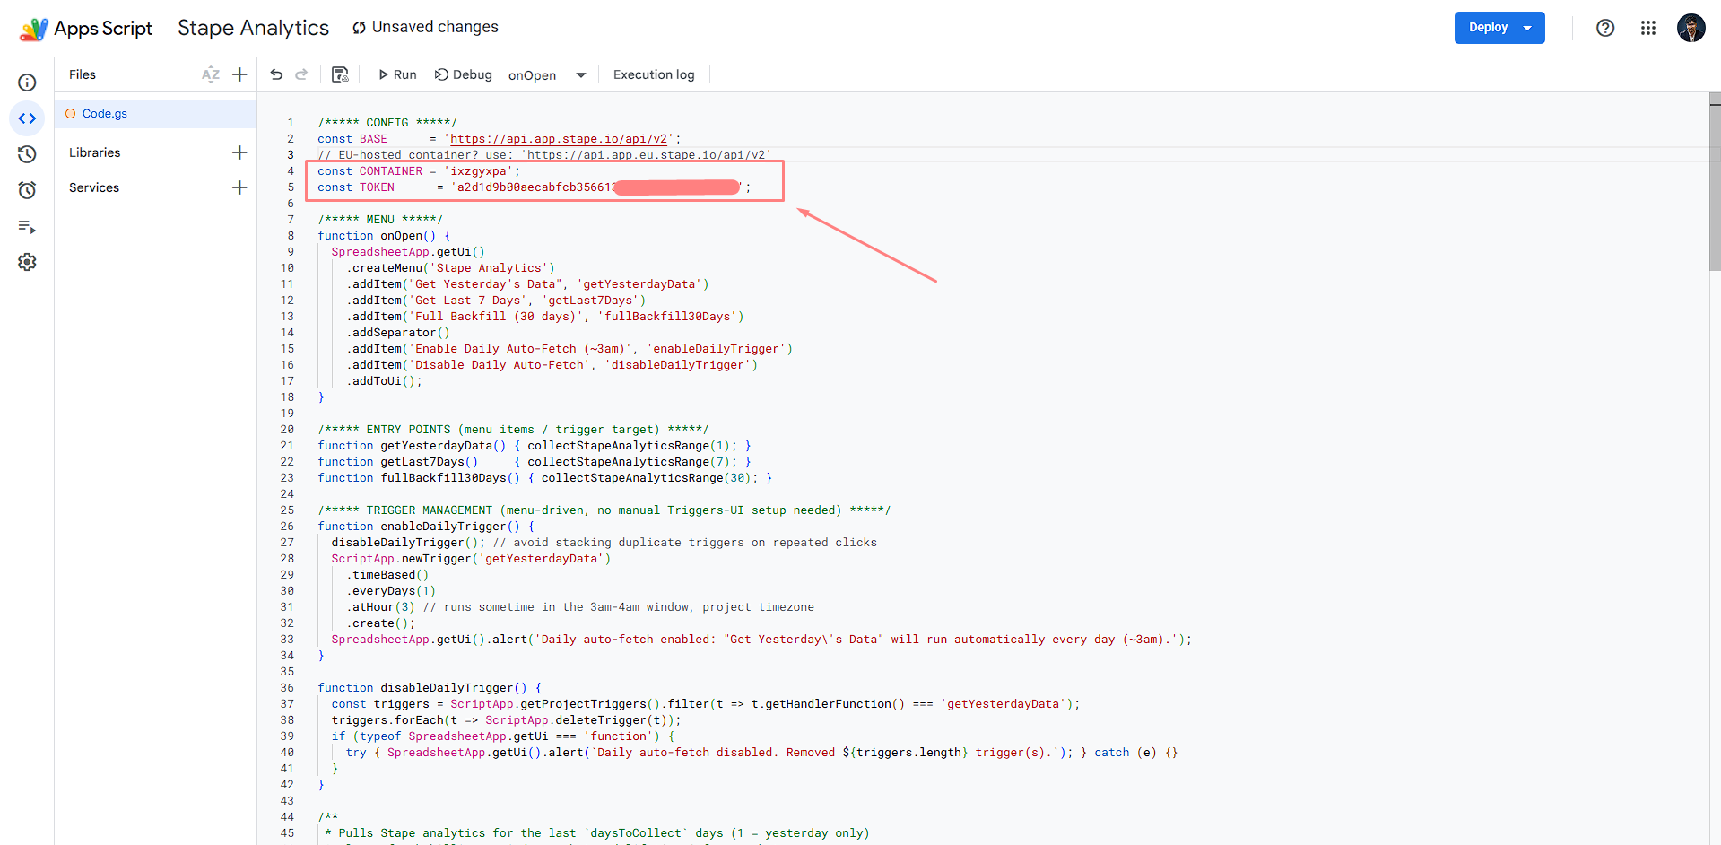Click the disableDailyTrigger function declaration
Image resolution: width=1721 pixels, height=845 pixels.
click(430, 688)
